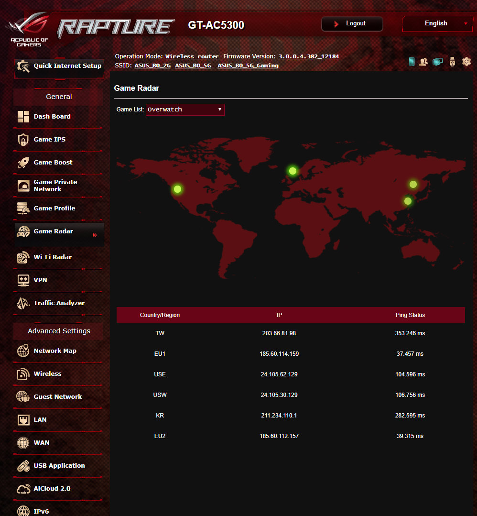This screenshot has width=477, height=516.
Task: Click the ASUS_B0_2G SSID link
Action: click(x=152, y=66)
